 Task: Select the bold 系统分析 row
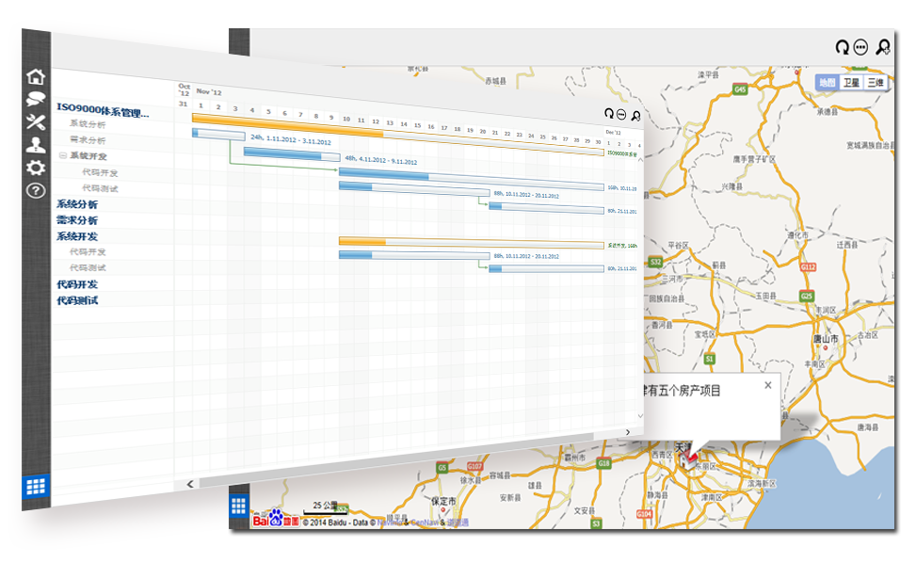click(77, 204)
